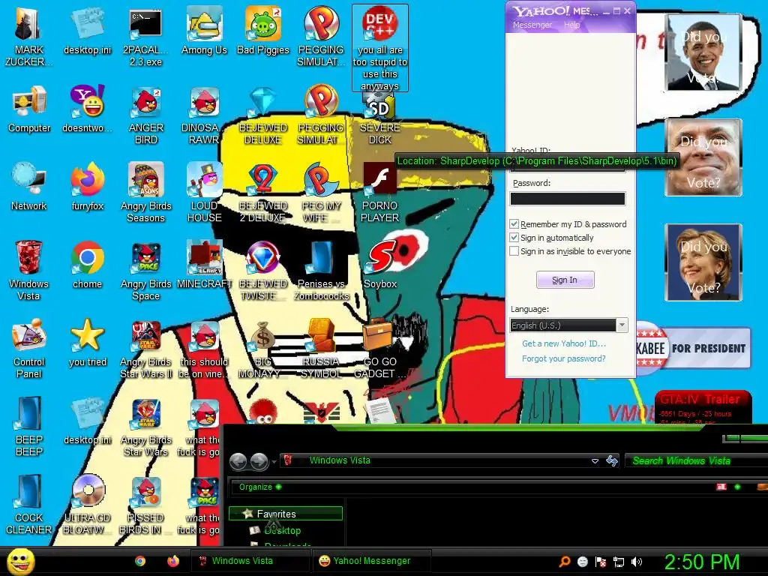Switch to Windows Vista taskbar button
This screenshot has width=768, height=576.
[x=250, y=561]
